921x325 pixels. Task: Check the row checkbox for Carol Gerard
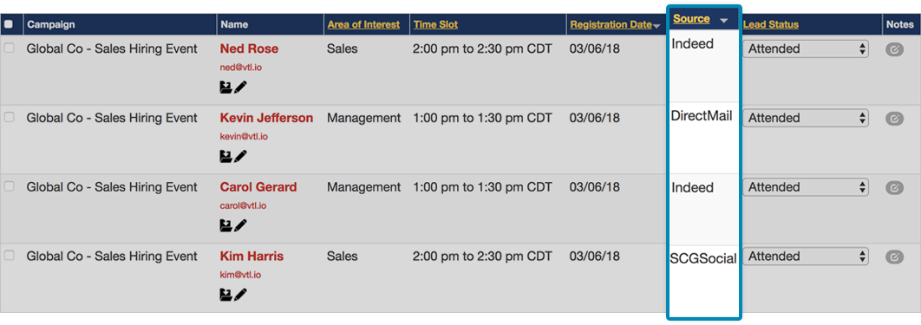[9, 186]
